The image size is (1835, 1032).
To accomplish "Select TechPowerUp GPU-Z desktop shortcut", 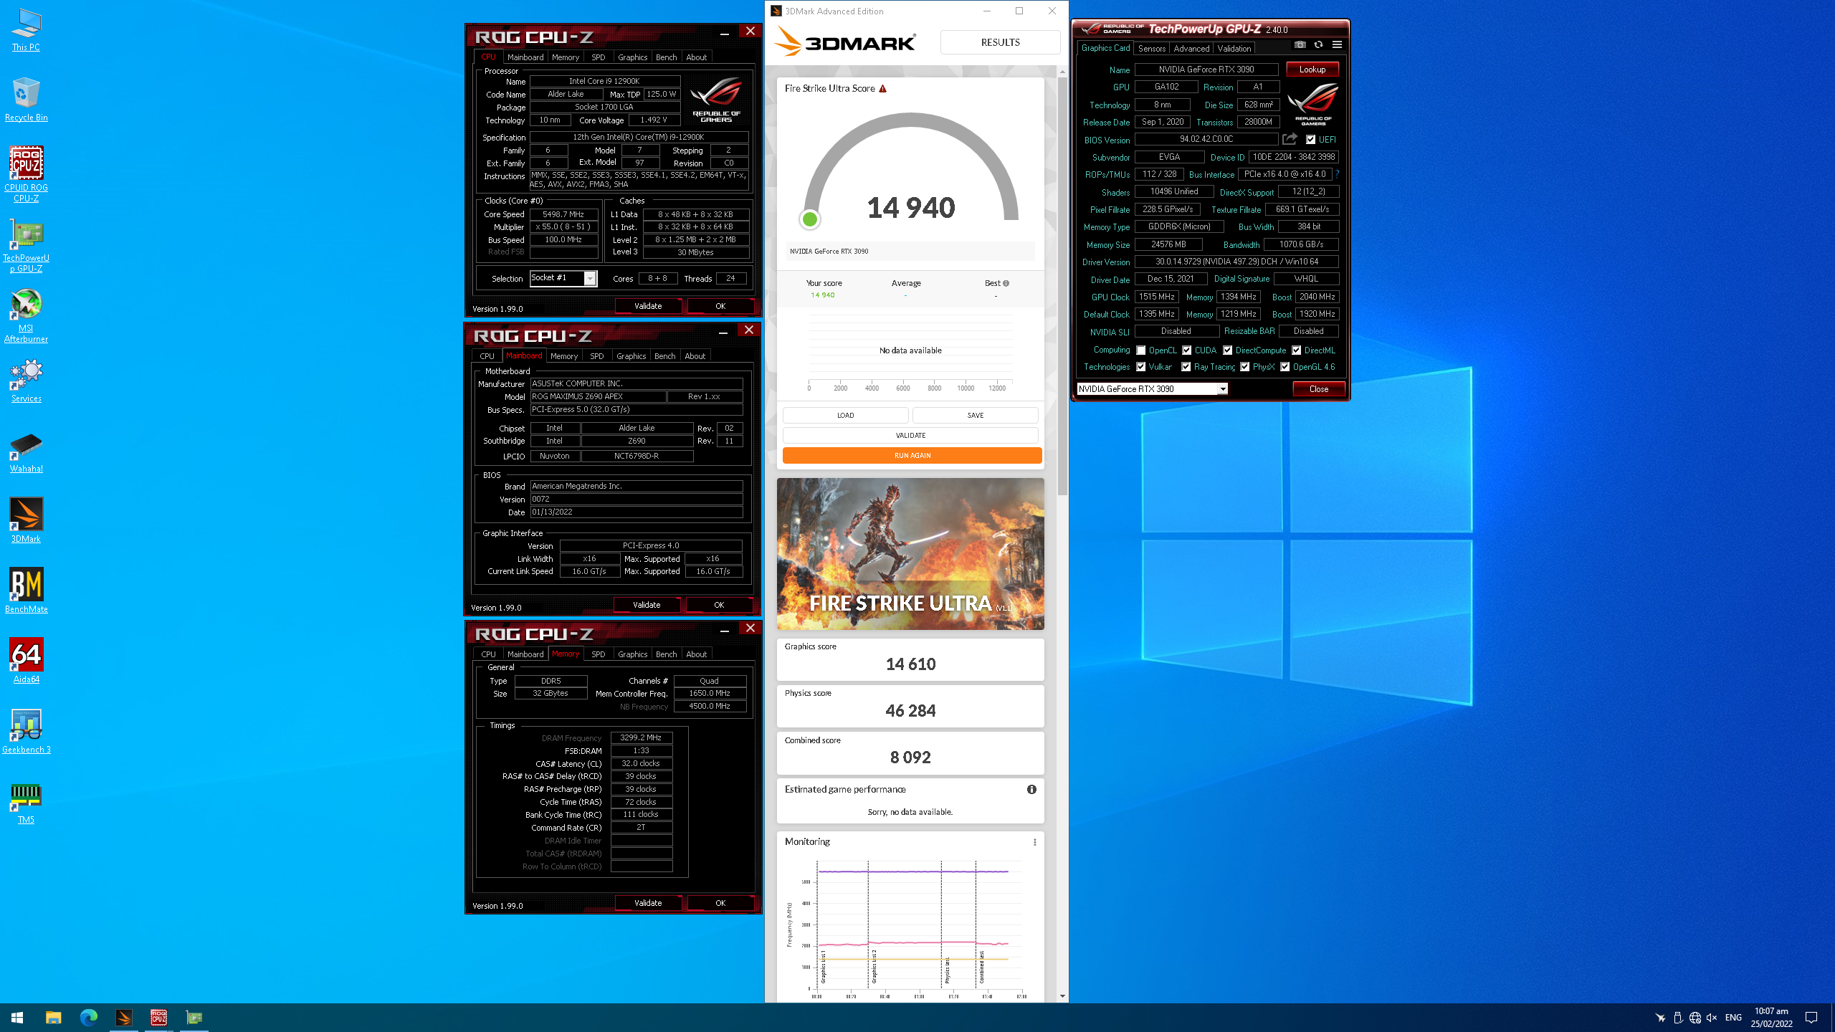I will 26,244.
